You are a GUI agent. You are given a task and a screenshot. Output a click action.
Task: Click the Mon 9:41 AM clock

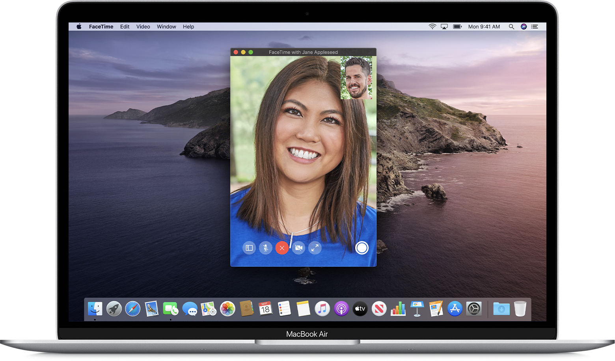[484, 27]
